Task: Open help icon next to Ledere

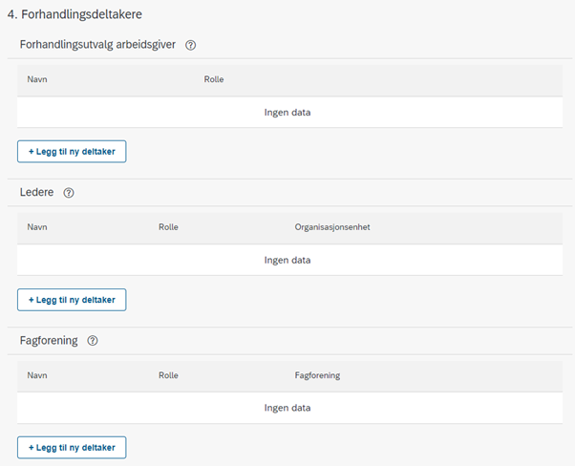Action: [x=69, y=193]
